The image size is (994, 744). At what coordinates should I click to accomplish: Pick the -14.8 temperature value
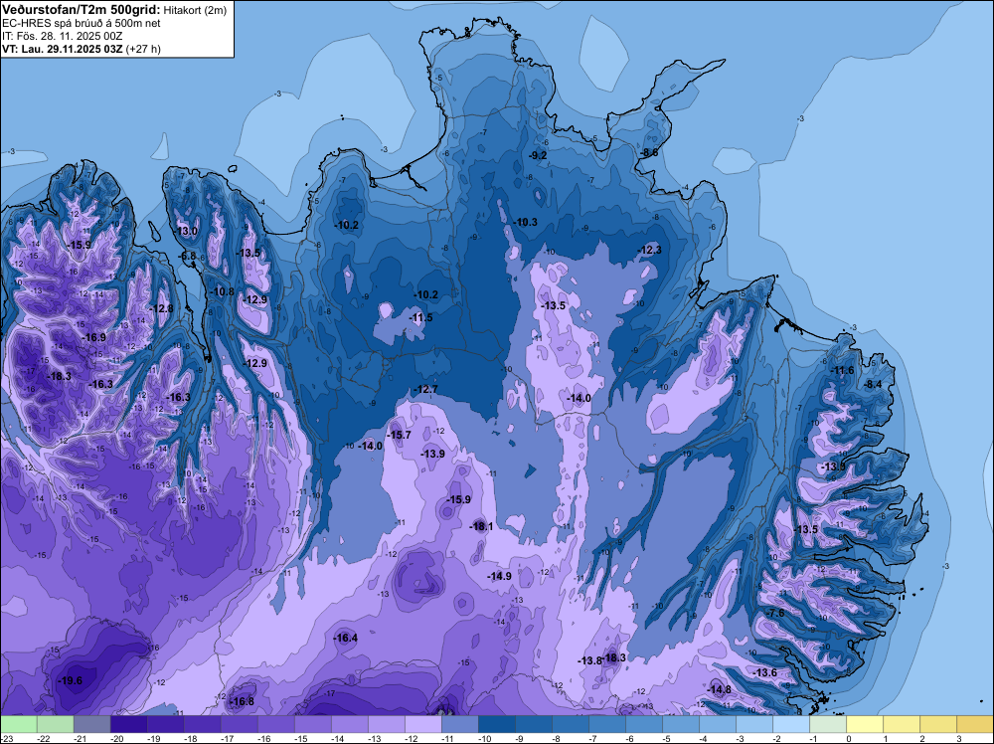coord(720,689)
